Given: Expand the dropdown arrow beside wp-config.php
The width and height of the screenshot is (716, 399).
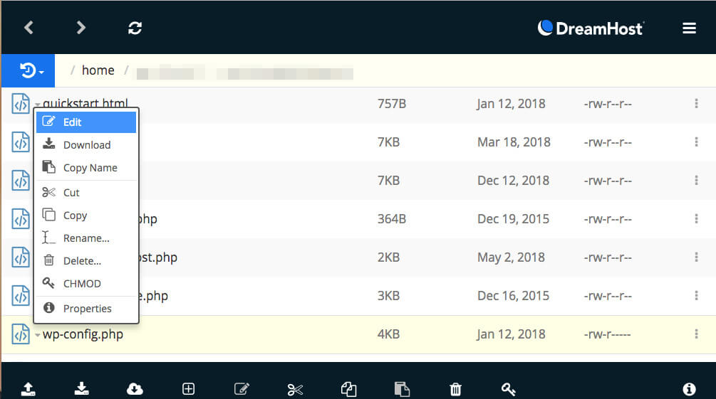Looking at the screenshot, I should pos(38,335).
